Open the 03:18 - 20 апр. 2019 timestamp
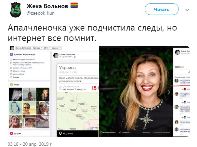Image resolution: width=197 pixels, height=147 pixels. [30, 144]
